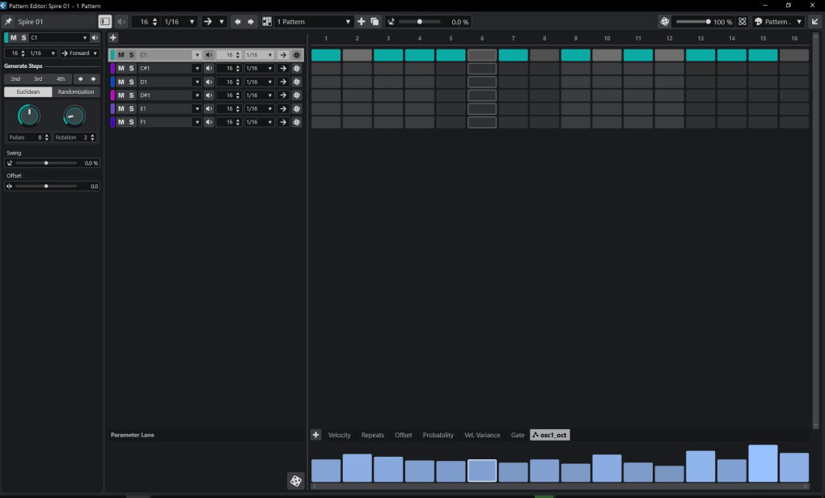Select the Euclidean generator mode
The height and width of the screenshot is (498, 825).
click(x=27, y=91)
